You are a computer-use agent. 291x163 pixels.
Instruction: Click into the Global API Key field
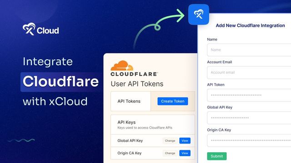pos(249,118)
